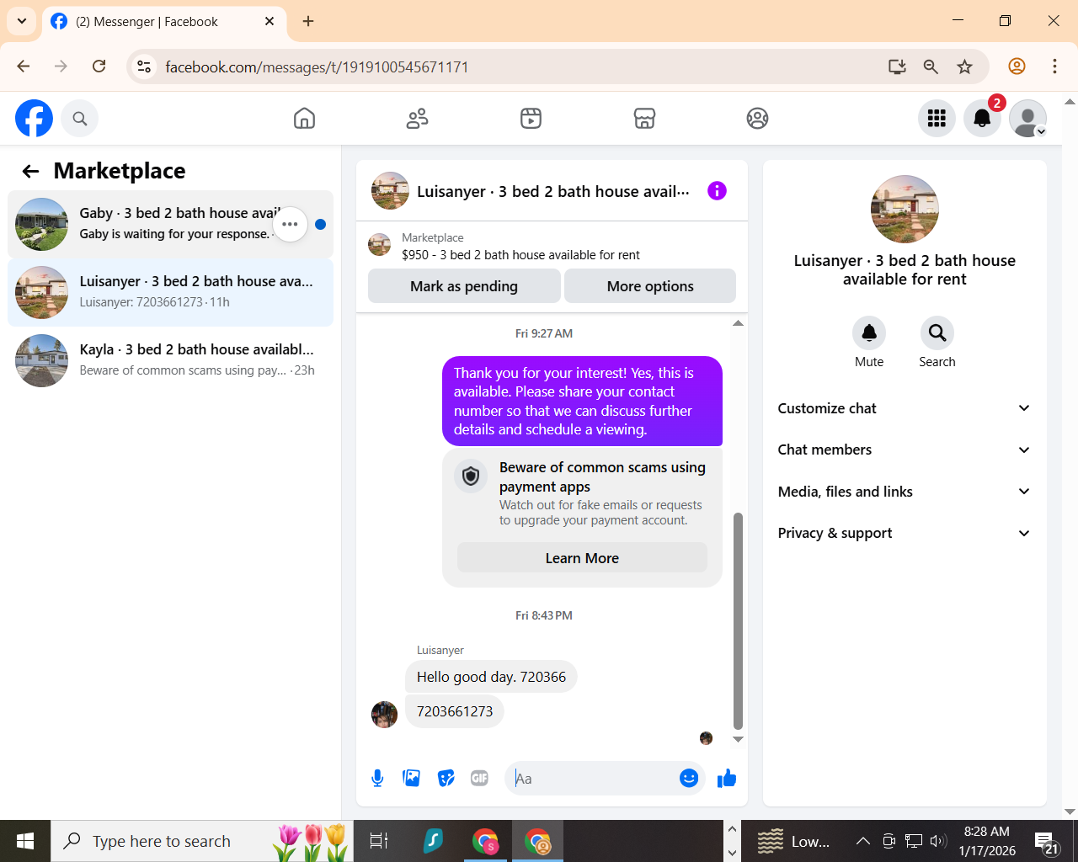Click the Mark as pending button

(x=464, y=286)
